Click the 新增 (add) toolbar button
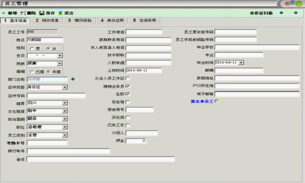Viewport: 305px width, 183px height. (x=9, y=13)
